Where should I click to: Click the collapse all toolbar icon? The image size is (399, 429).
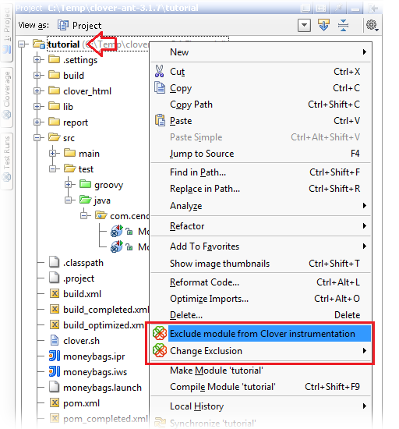343,26
